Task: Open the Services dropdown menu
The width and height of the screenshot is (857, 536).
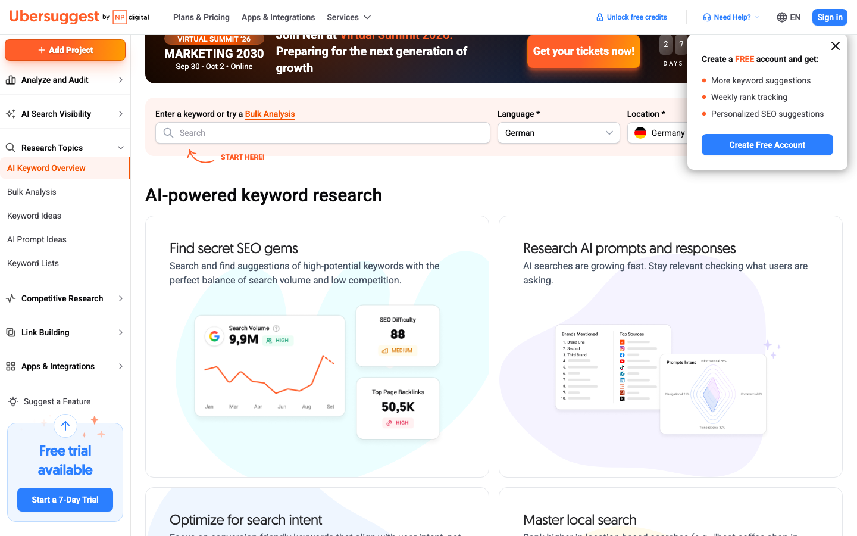Action: pyautogui.click(x=349, y=17)
